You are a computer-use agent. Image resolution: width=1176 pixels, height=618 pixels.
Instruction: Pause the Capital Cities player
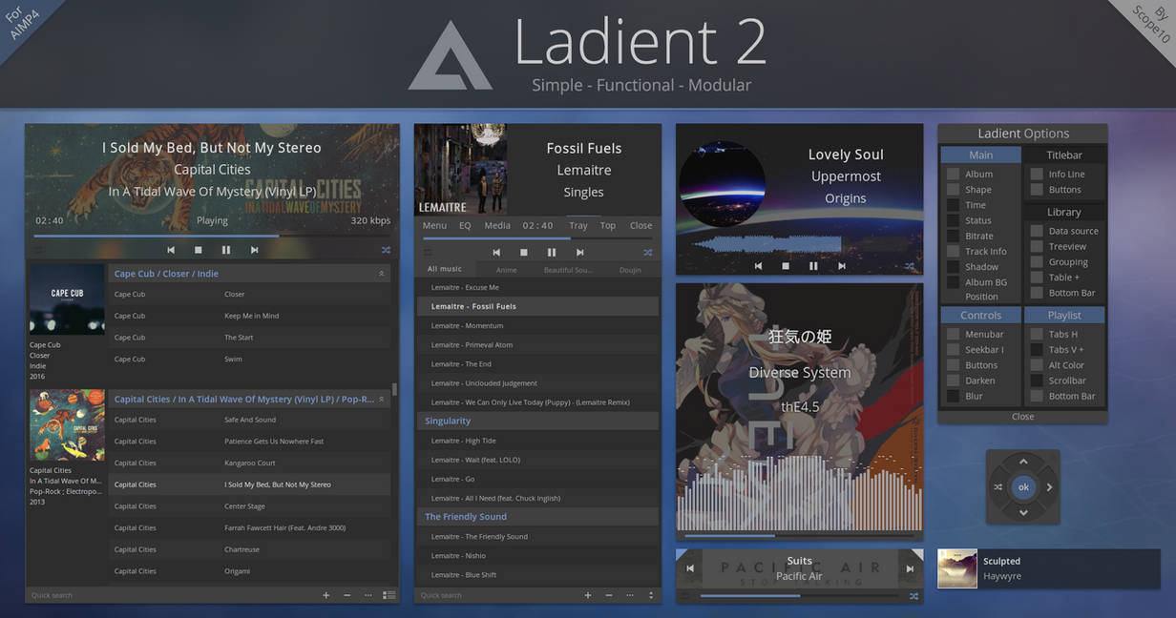click(x=226, y=250)
